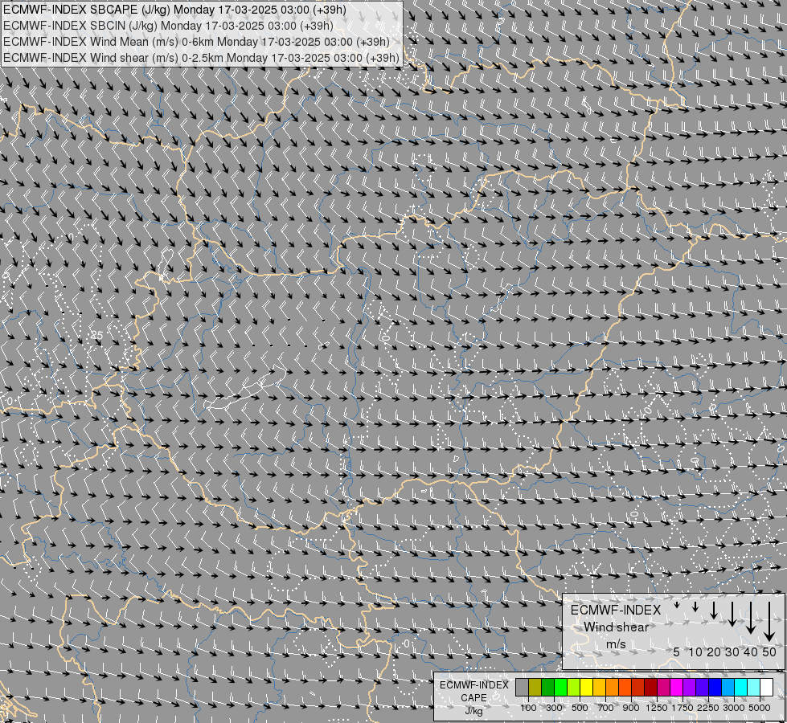
Task: Click the 1250 value on CAPE scale
Action: 657,708
